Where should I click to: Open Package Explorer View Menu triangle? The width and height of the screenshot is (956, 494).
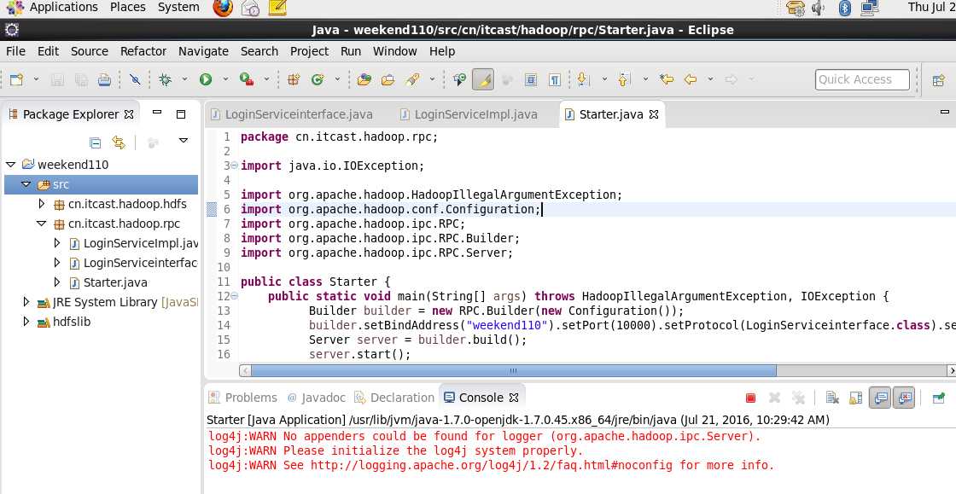tap(184, 141)
